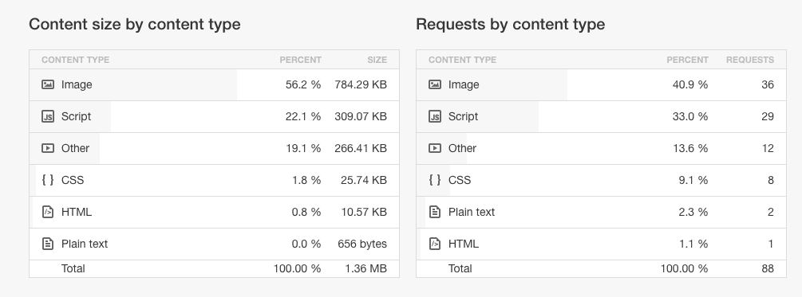
Task: Click the Image 56.2 % size bar
Action: [133, 84]
